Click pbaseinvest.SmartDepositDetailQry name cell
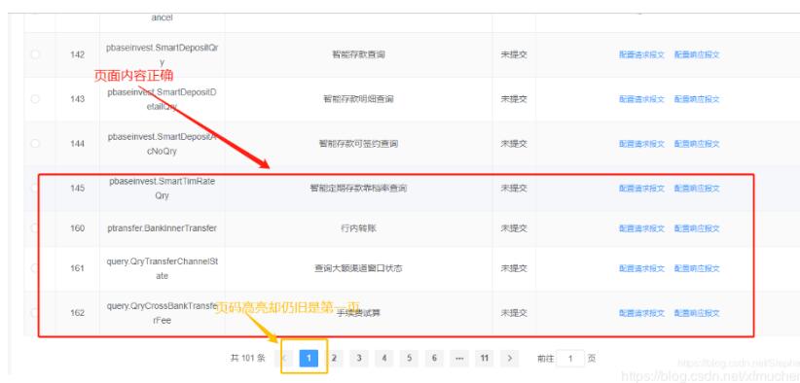 click(163, 99)
